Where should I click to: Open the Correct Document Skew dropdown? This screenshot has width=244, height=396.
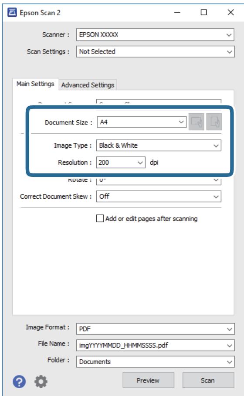pos(159,196)
